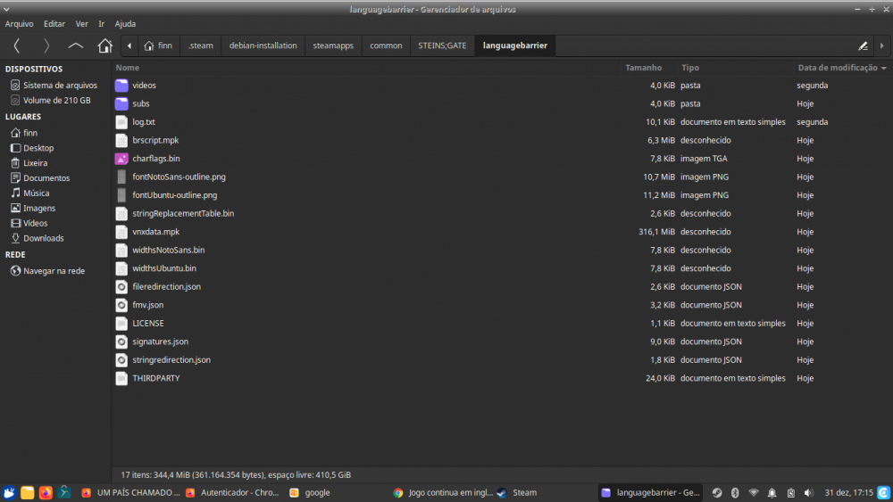
Task: Open Lixeira trash in sidebar
Action: click(29, 163)
